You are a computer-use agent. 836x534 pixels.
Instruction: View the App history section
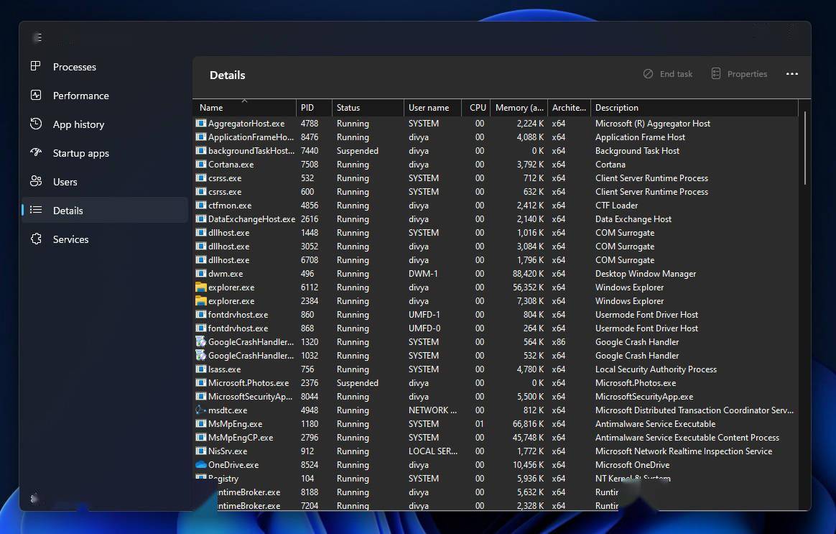point(79,124)
